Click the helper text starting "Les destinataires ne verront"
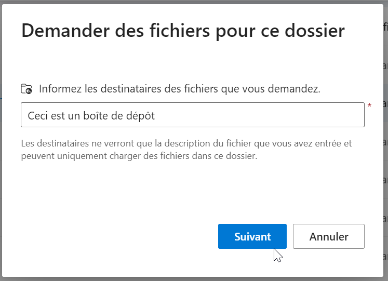The image size is (388, 281). click(186, 143)
